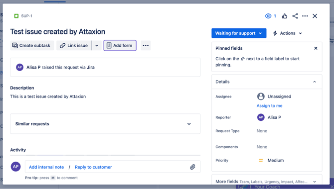Screen dimensions: 334x189
Task: Click the reporter AP avatar icon
Action: [x=261, y=117]
